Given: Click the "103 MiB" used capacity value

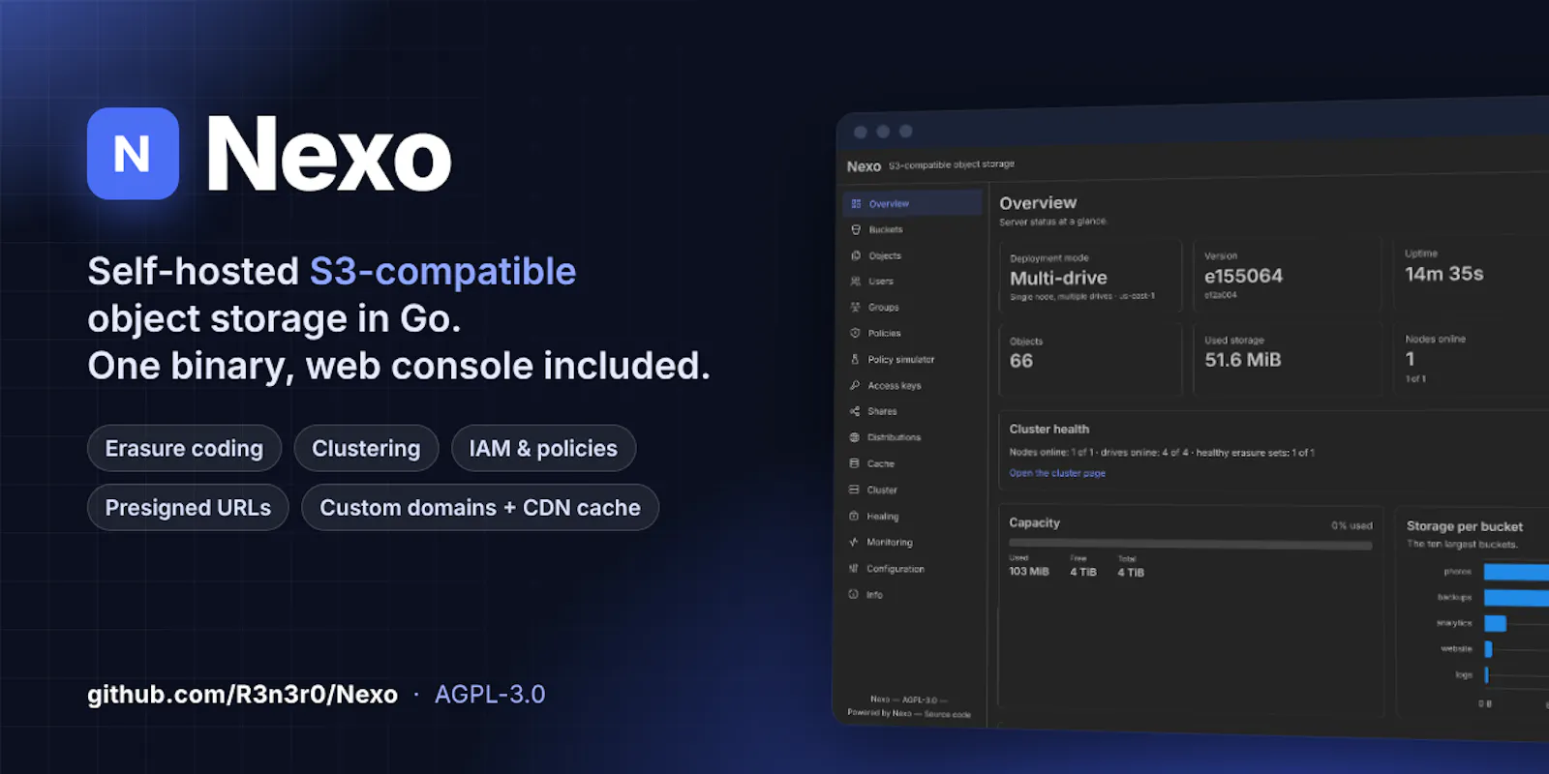Looking at the screenshot, I should pyautogui.click(x=1029, y=572).
